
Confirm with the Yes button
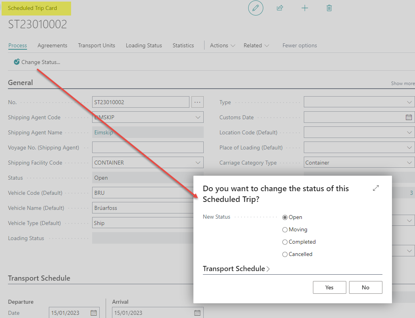(x=329, y=287)
